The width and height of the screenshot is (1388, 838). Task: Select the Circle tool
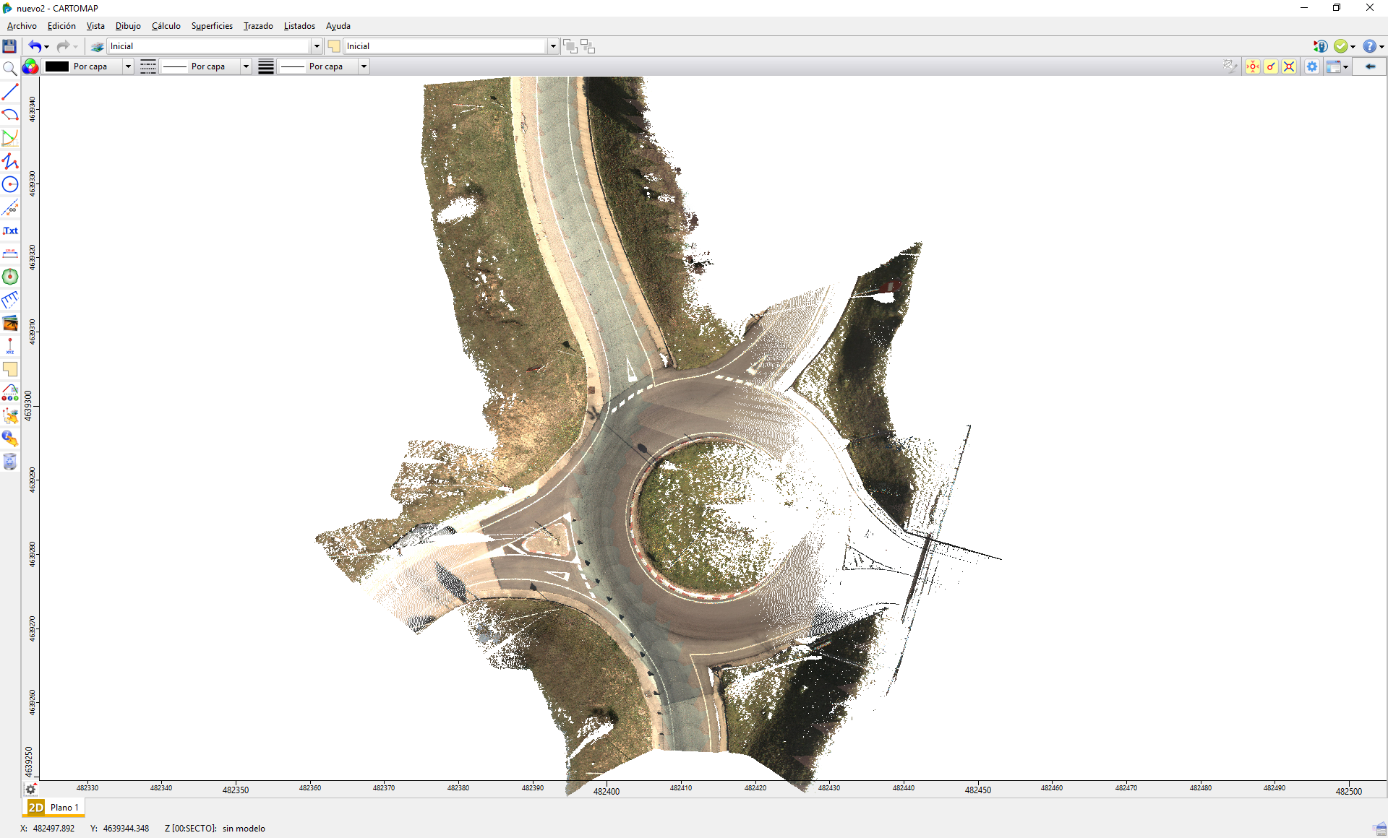10,184
